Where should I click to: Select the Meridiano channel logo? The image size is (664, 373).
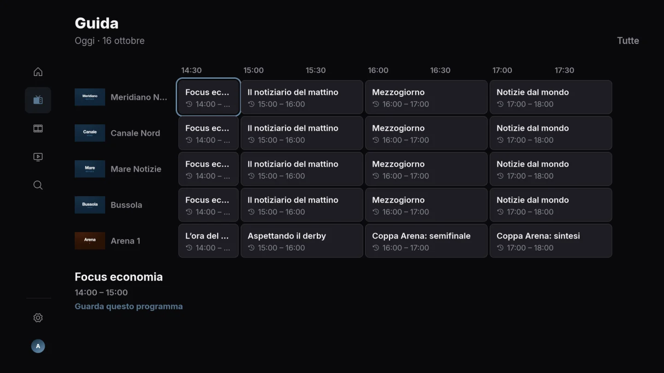click(x=90, y=97)
